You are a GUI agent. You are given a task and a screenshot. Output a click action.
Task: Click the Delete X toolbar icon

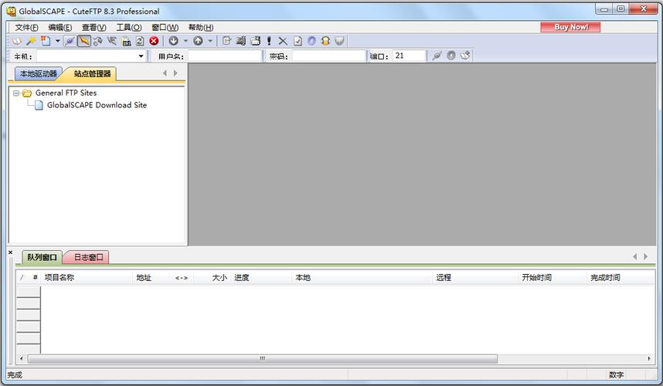(283, 41)
